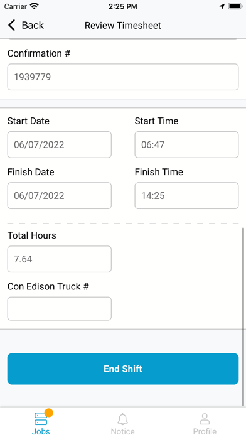
Task: Tap the back chevron arrow icon
Action: click(11, 25)
